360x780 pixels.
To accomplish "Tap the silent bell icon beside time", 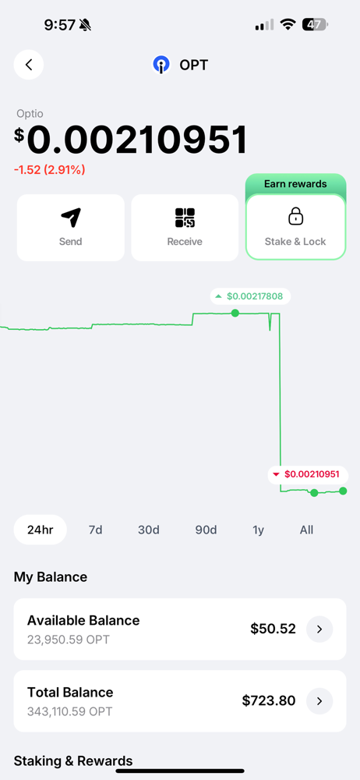I will click(x=86, y=25).
